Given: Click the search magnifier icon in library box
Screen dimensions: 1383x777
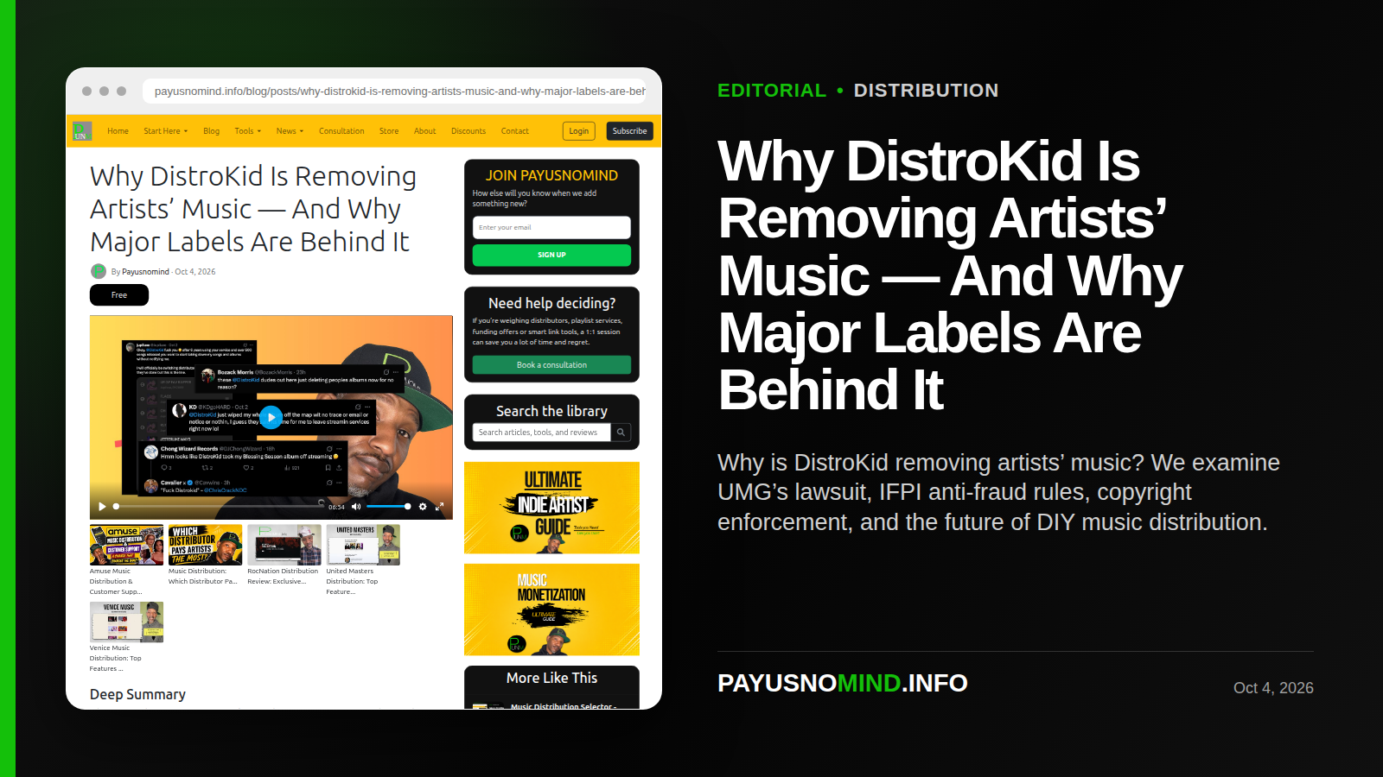Looking at the screenshot, I should [x=621, y=433].
